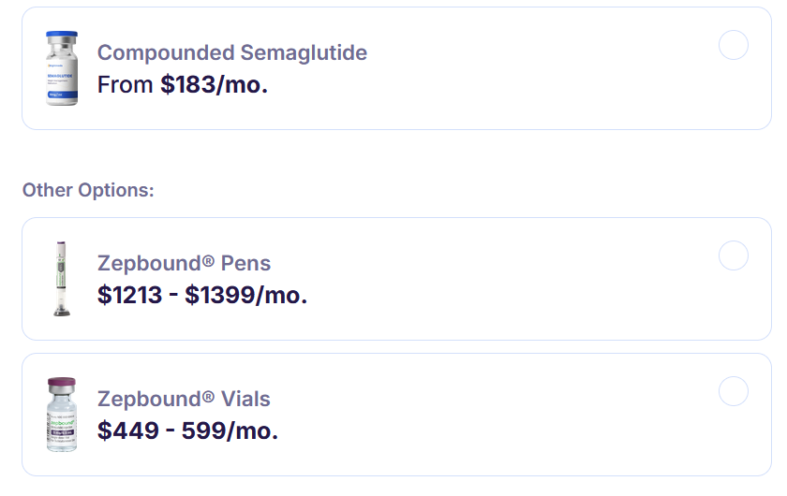Click the Zepbound injector pen image
Image resolution: width=787 pixels, height=496 pixels.
click(61, 278)
